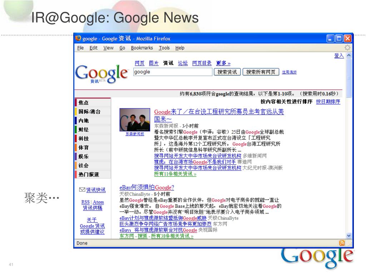Open the View menu
This screenshot has height=275, width=366.
pyautogui.click(x=108, y=48)
